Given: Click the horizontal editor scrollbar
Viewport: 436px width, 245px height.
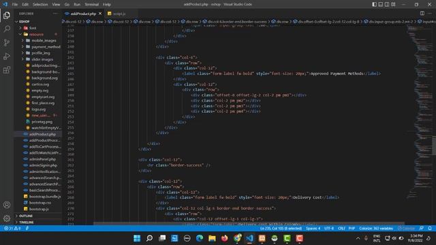Looking at the screenshot, I should tap(249, 223).
